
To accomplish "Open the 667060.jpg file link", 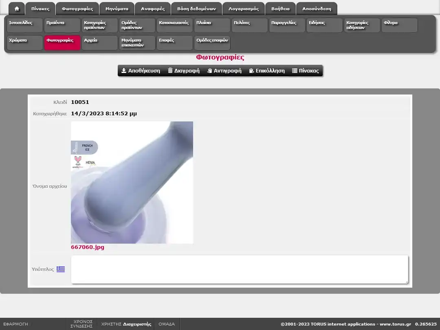I will tap(88, 247).
